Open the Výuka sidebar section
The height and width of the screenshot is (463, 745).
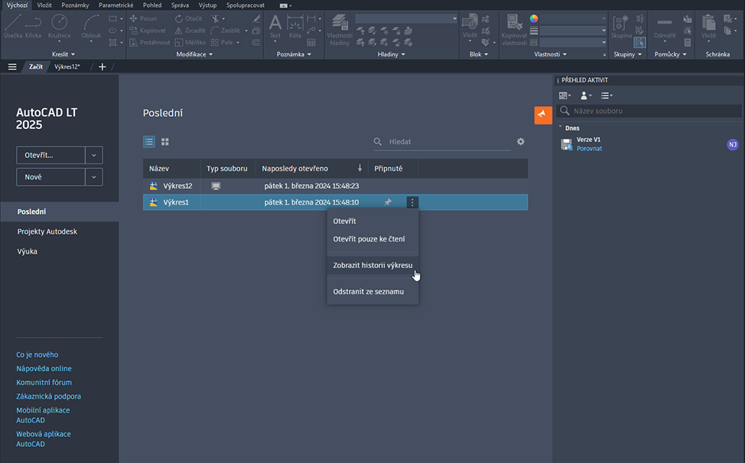click(27, 251)
